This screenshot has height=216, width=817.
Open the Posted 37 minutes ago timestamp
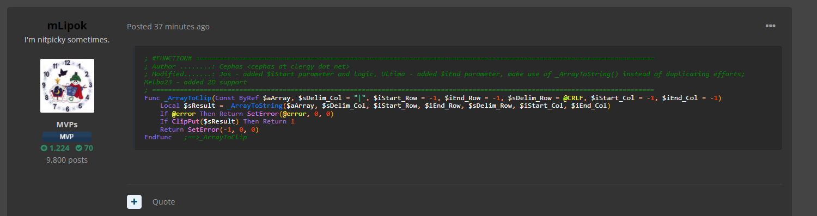(x=168, y=27)
